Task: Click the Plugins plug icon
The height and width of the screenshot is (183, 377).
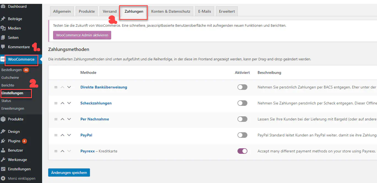Action: (x=3, y=141)
